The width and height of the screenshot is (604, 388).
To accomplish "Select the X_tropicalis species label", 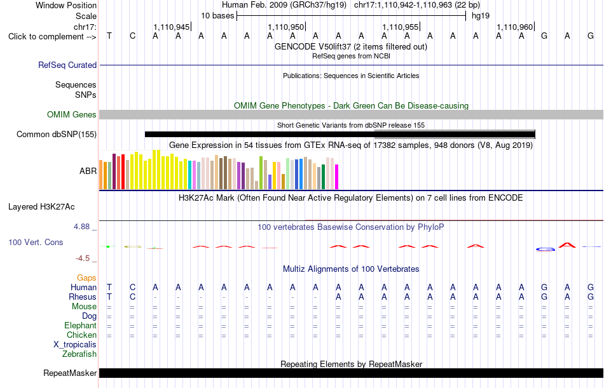I will 75,345.
